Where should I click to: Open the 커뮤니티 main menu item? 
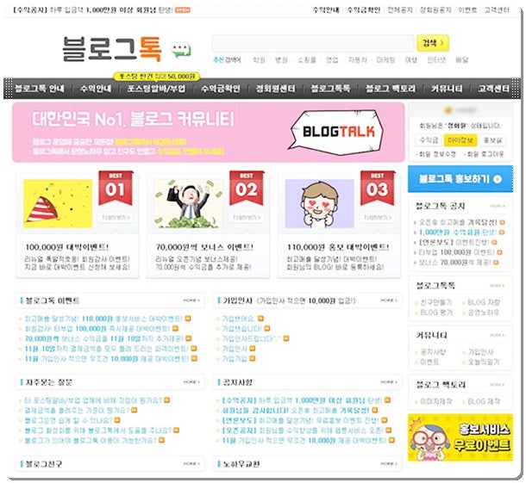(x=447, y=89)
